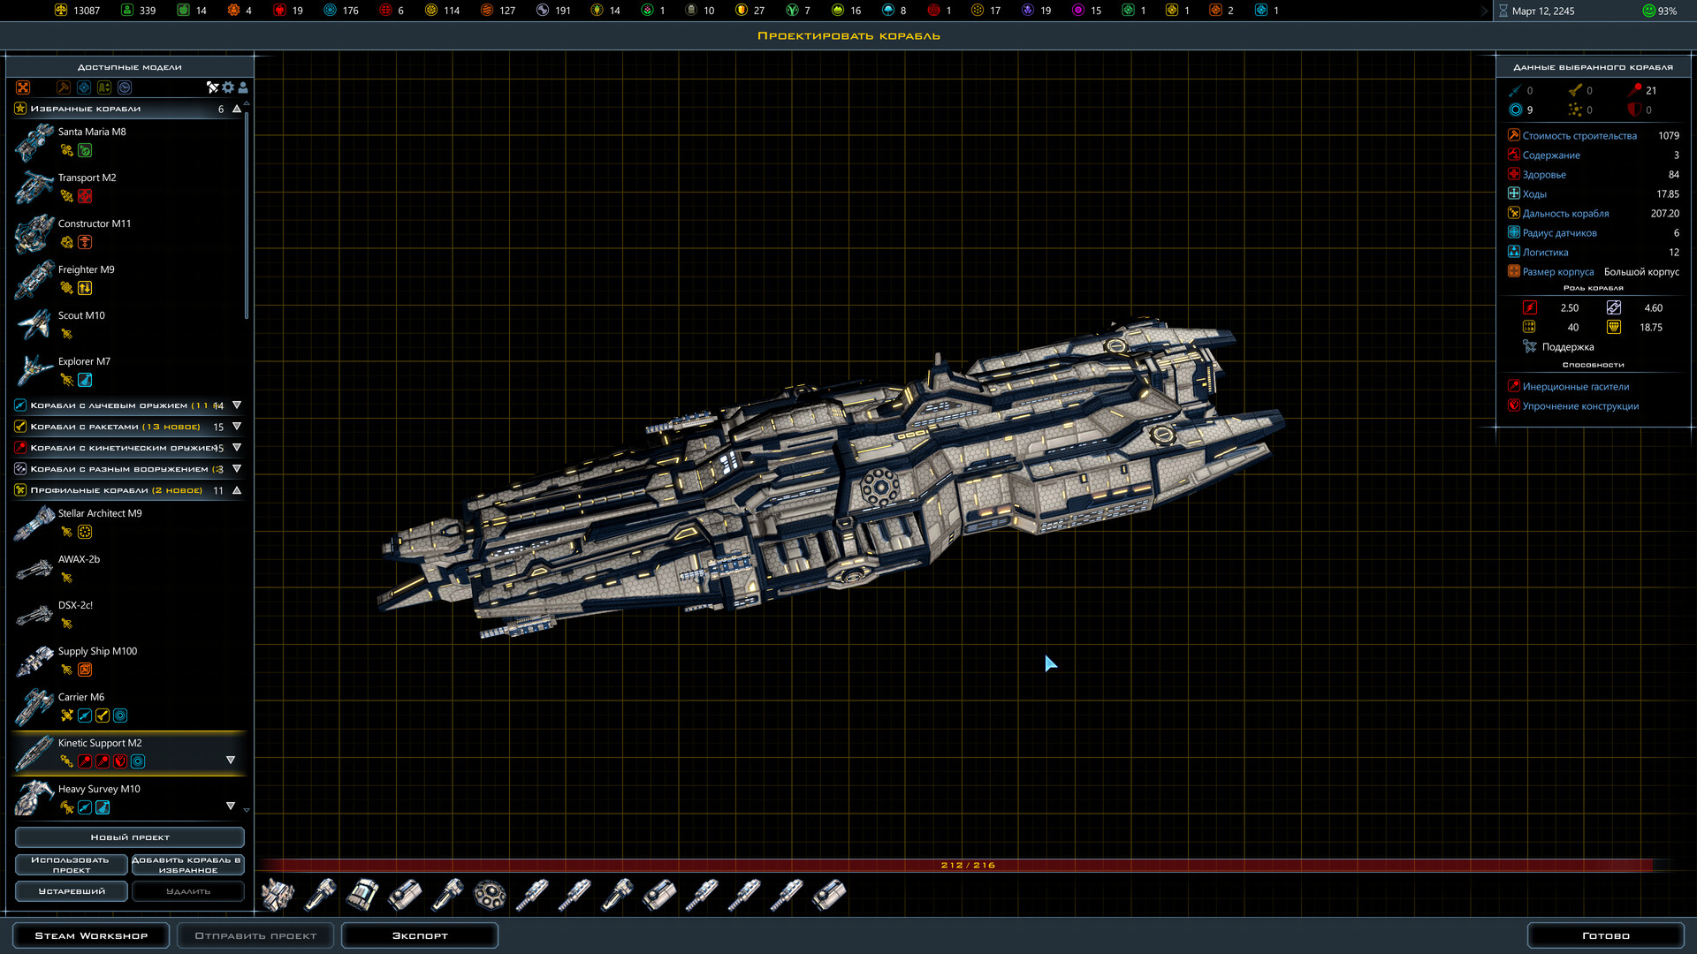Toggle the missile ships category checkmark
The width and height of the screenshot is (1697, 954).
pyautogui.click(x=19, y=427)
